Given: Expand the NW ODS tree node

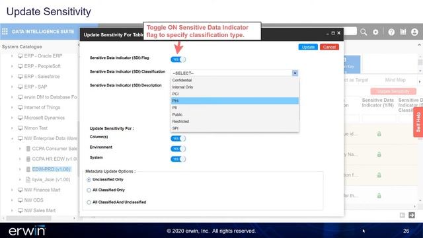Looking at the screenshot, I should click(x=12, y=200).
